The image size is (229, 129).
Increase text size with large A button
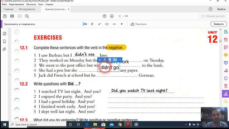[104, 60]
